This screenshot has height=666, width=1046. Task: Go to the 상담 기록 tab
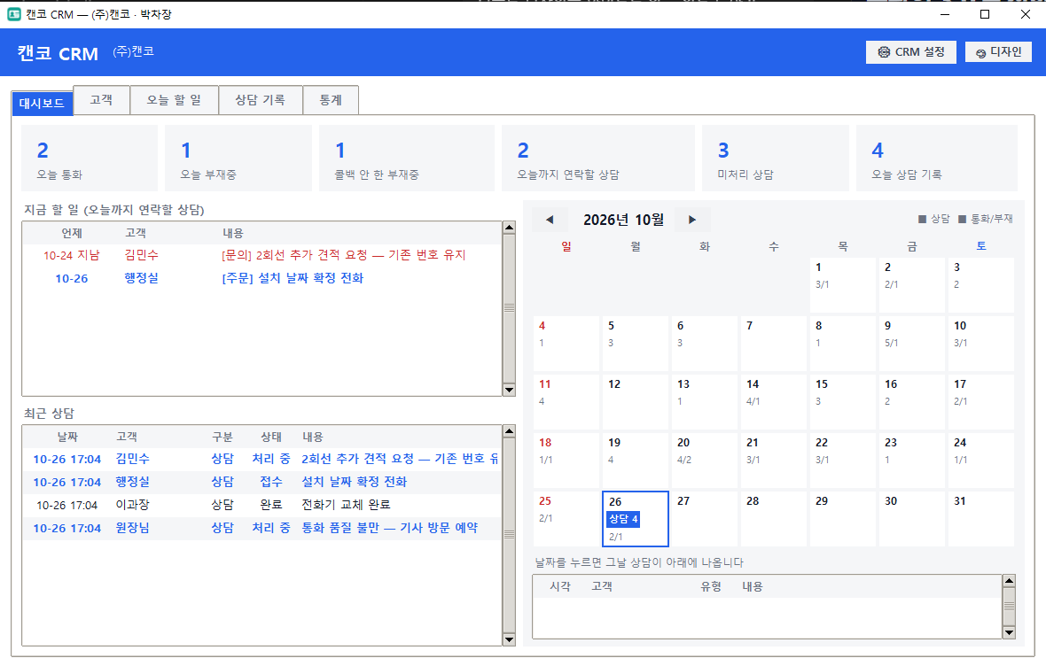click(x=260, y=100)
